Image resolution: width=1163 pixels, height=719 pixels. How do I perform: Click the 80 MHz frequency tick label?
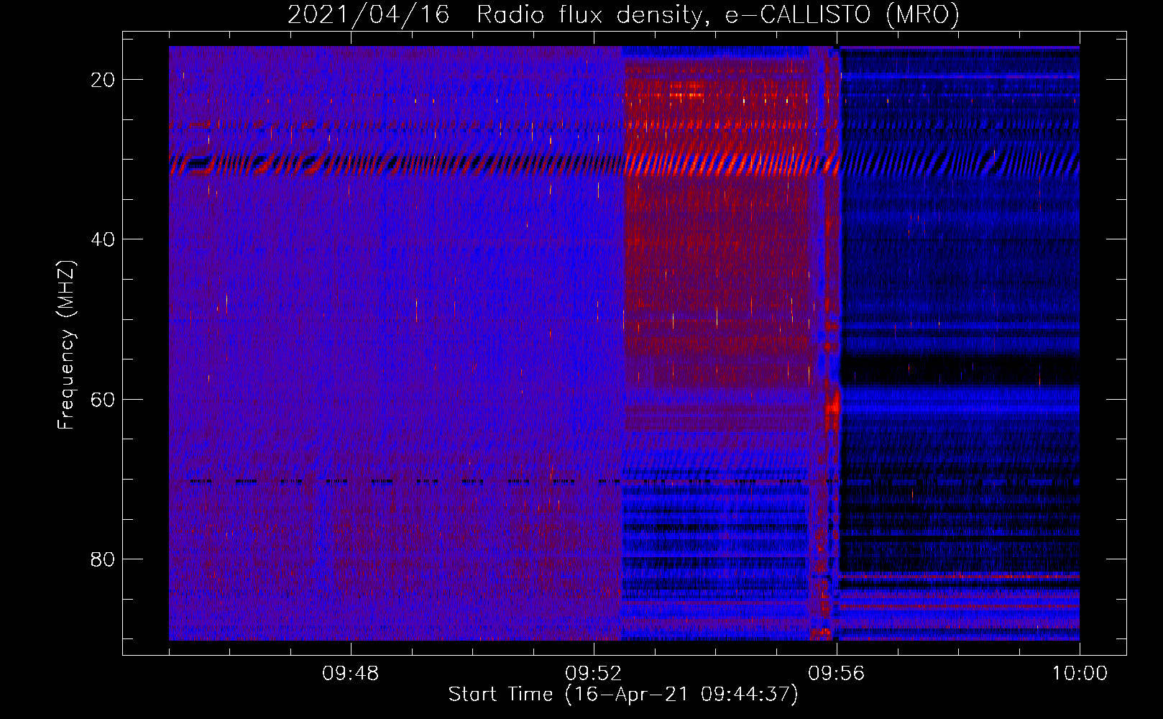click(x=103, y=559)
